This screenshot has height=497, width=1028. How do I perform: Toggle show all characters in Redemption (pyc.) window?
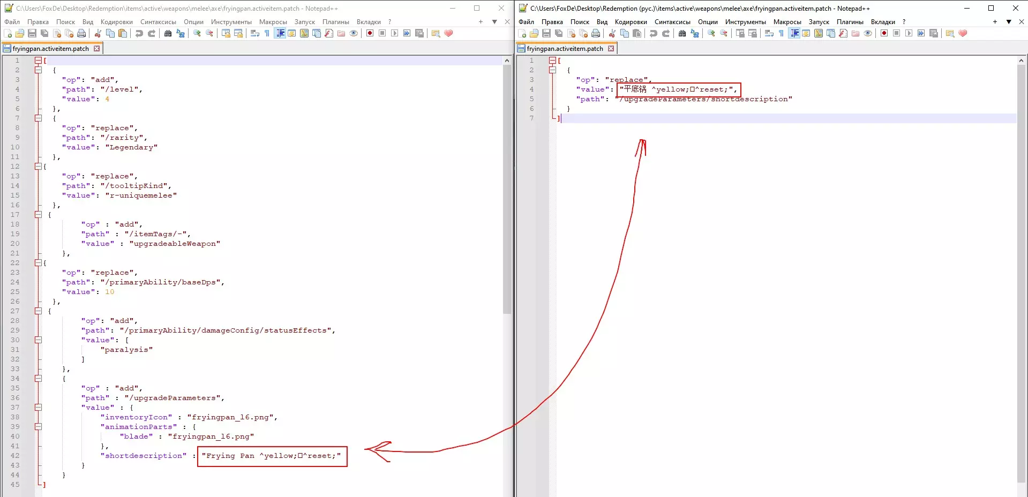coord(782,33)
